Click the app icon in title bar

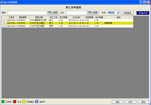click(2, 2)
